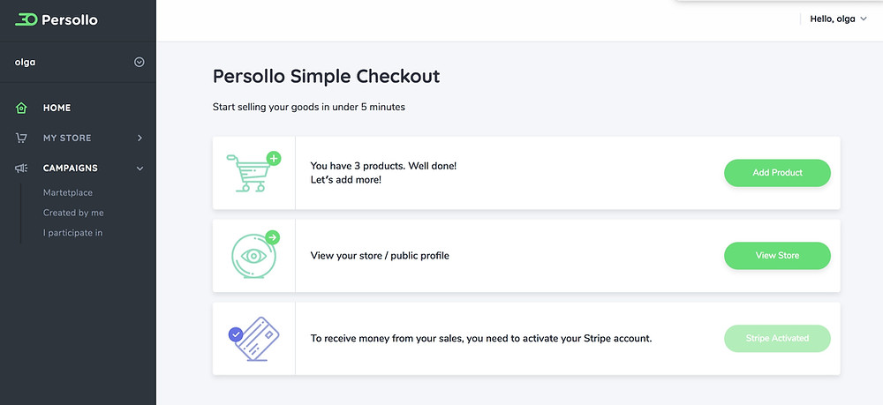
Task: Click the Campaigns megaphone icon
Action: (x=21, y=169)
